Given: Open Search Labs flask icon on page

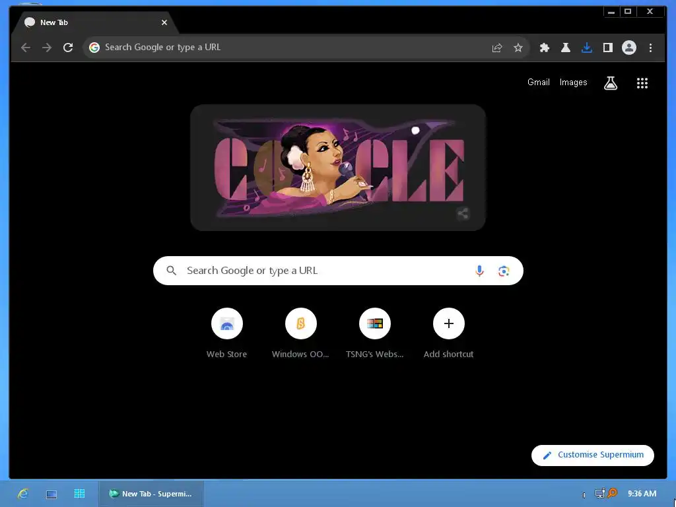Looking at the screenshot, I should tap(611, 83).
